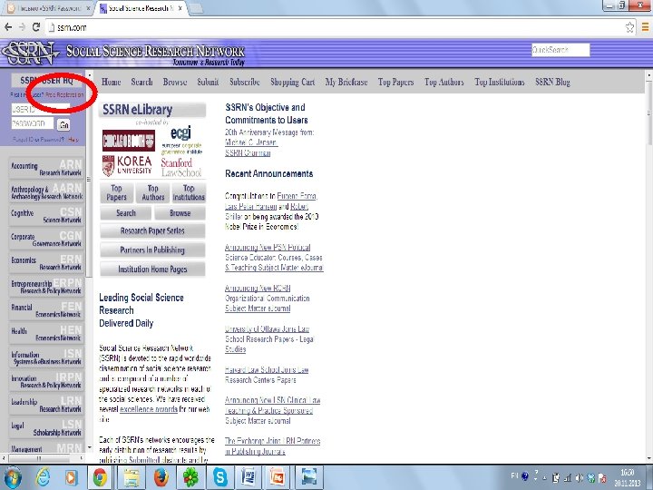Open the Top Papers navigation item

tap(395, 82)
